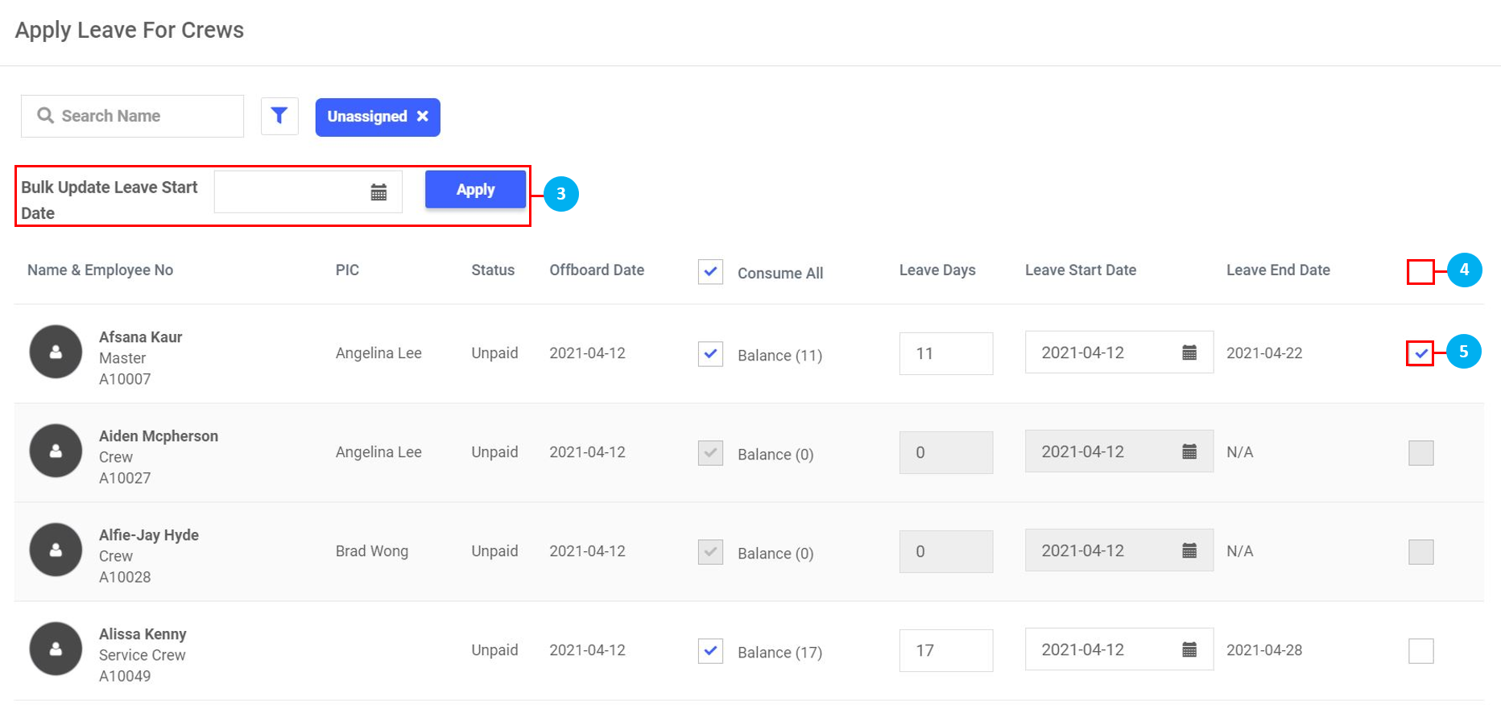Deselect the Afsana Kaur row checkbox
Viewport: 1501px width, 709px height.
(x=1420, y=353)
